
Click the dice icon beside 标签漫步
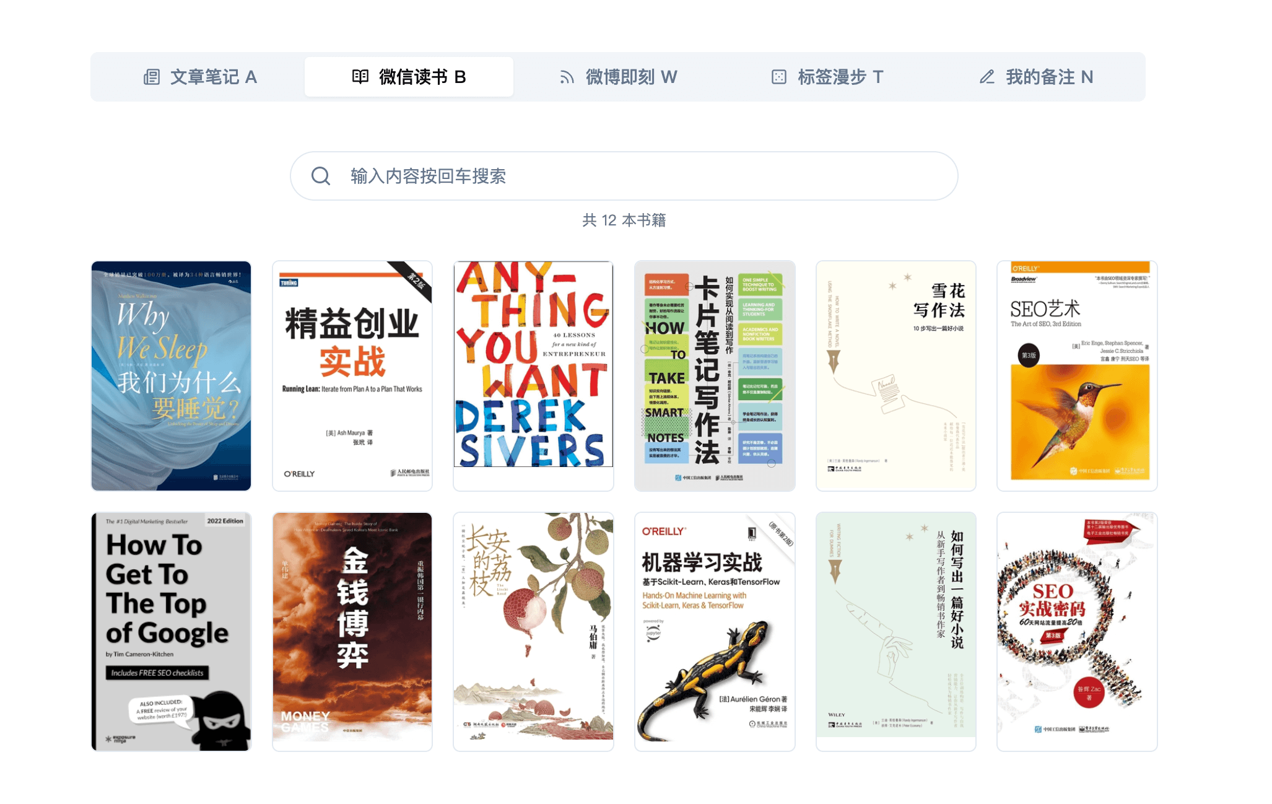(x=779, y=77)
